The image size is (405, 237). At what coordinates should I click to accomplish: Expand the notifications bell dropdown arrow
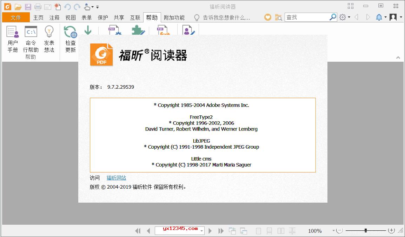pyautogui.click(x=385, y=17)
